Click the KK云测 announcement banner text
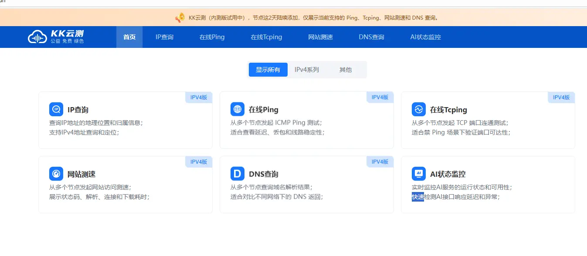 pos(314,18)
